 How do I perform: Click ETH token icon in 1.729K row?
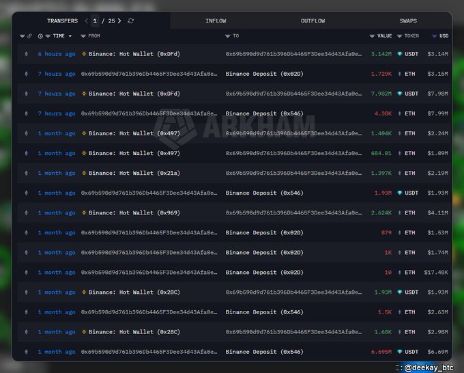pyautogui.click(x=399, y=74)
